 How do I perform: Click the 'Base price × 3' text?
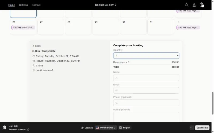tap(121, 62)
